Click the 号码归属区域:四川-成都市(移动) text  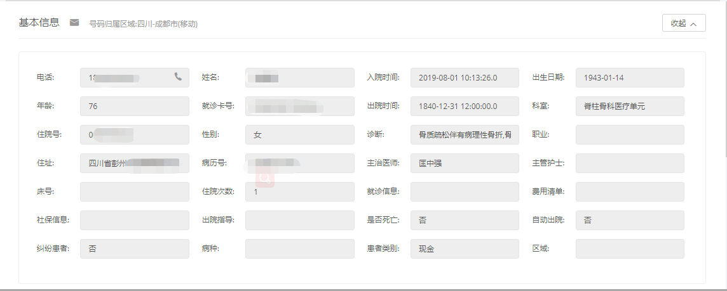pos(143,23)
